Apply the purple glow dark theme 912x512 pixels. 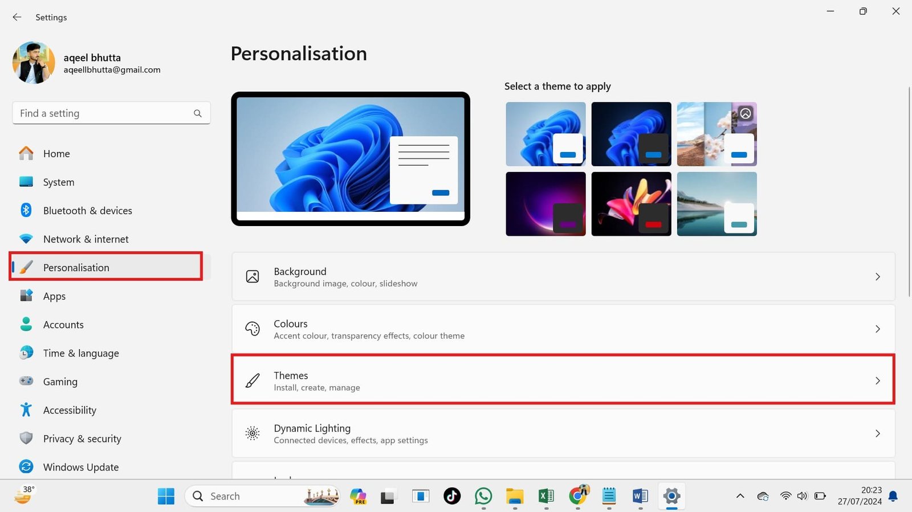pyautogui.click(x=545, y=204)
